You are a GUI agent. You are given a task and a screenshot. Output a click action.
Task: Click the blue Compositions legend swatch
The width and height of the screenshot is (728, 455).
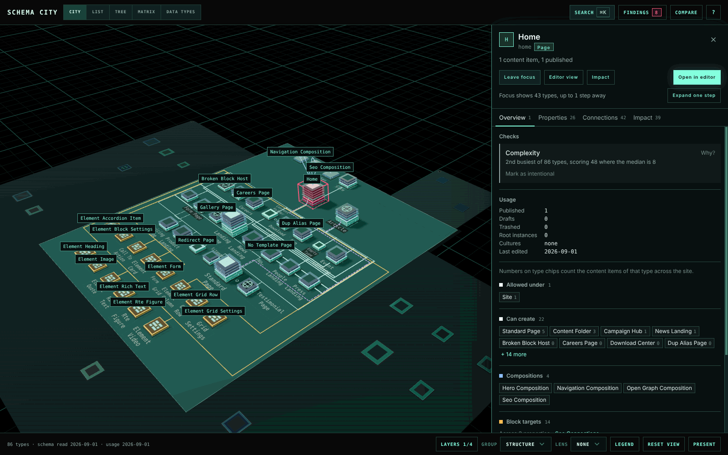point(501,376)
